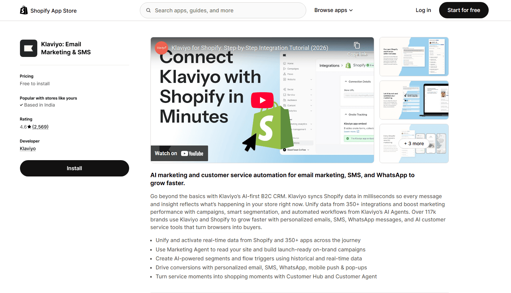Expand the Browse apps dropdown
The width and height of the screenshot is (511, 293).
coord(334,10)
